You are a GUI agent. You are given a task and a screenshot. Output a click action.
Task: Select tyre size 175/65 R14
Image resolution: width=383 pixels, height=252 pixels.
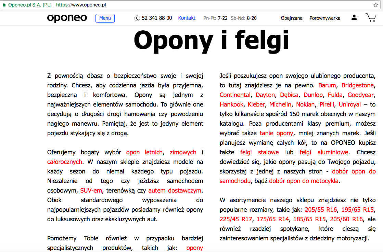point(272,219)
